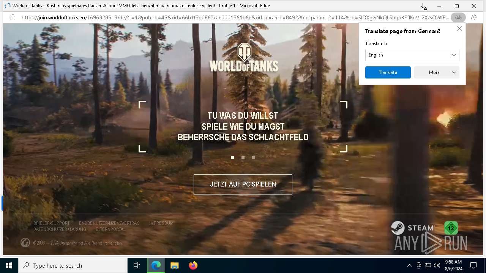Open the volume control tray icon
Viewport: 486px width, 273px height.
437,265
